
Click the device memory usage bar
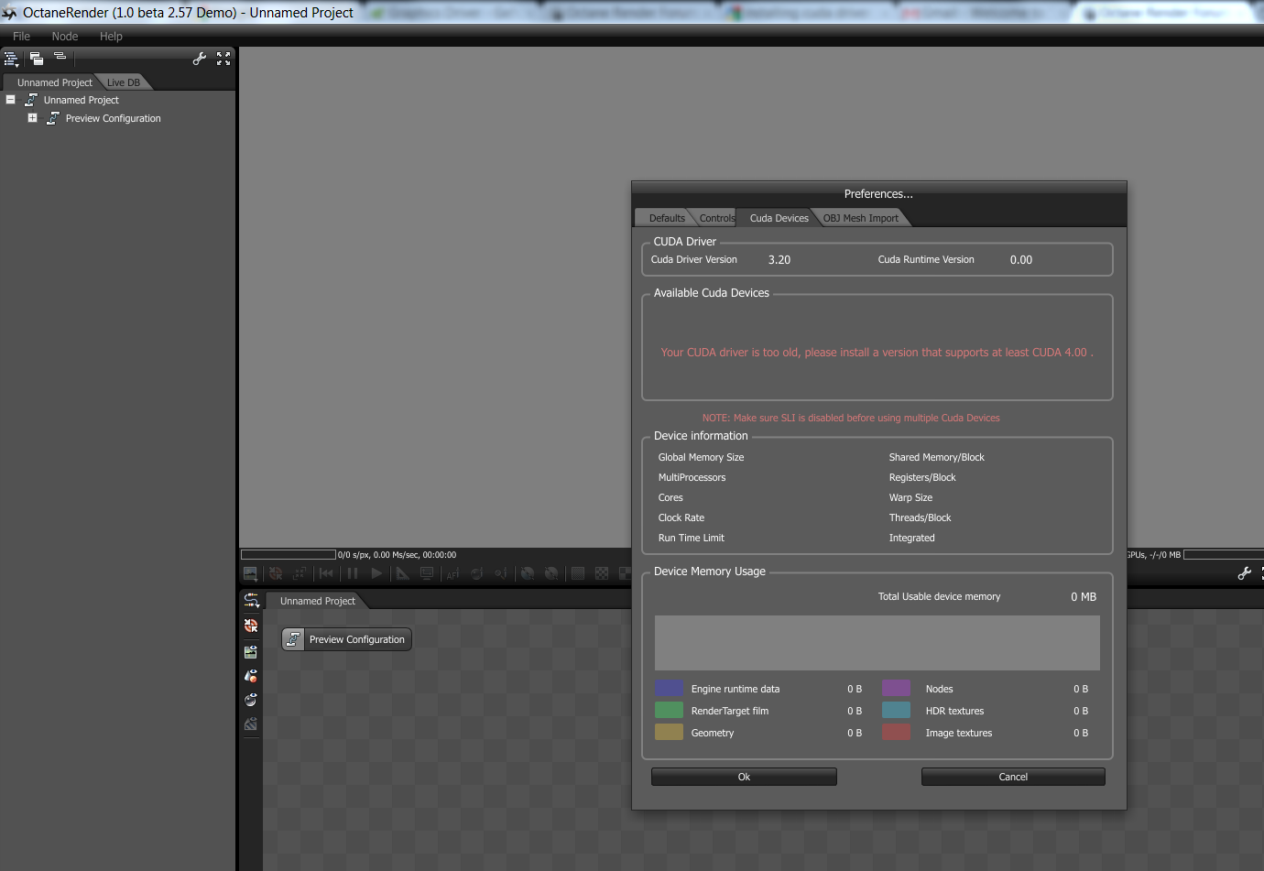(877, 643)
